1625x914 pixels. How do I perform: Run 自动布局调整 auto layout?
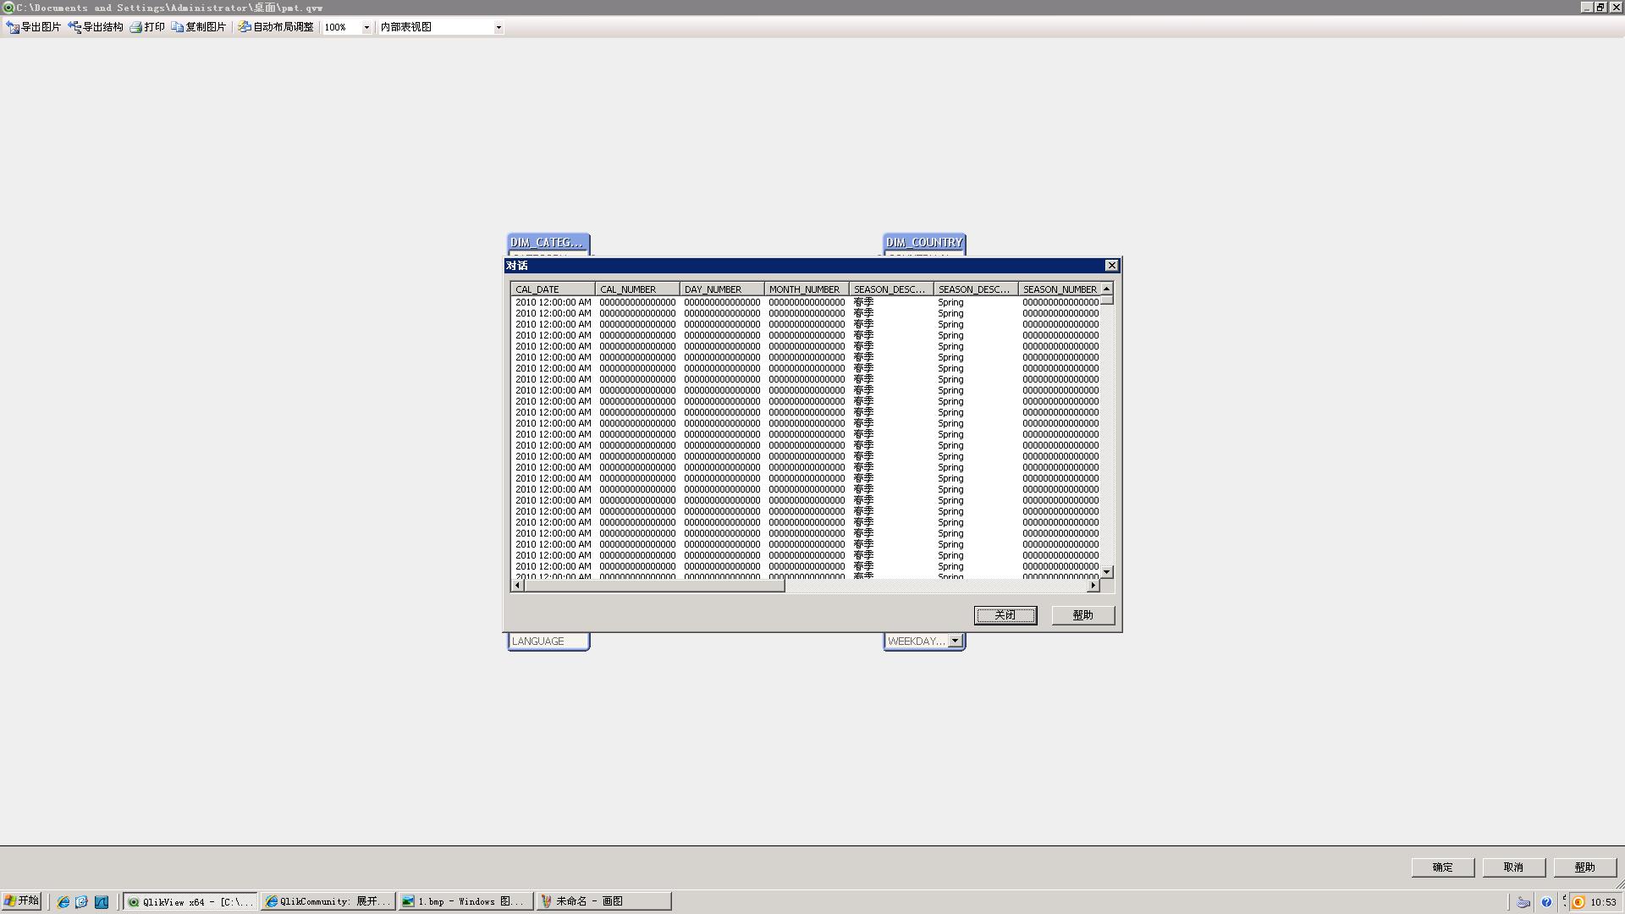click(276, 27)
